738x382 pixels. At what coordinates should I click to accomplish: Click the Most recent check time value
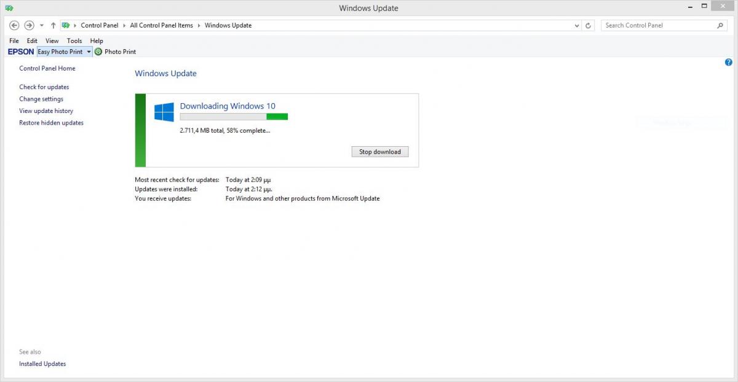(248, 180)
